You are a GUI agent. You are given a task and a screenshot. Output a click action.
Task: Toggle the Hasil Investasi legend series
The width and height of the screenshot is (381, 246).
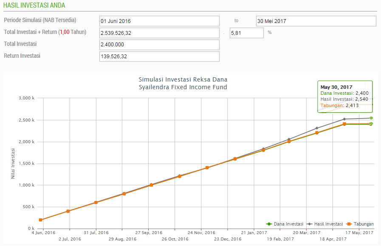click(325, 224)
